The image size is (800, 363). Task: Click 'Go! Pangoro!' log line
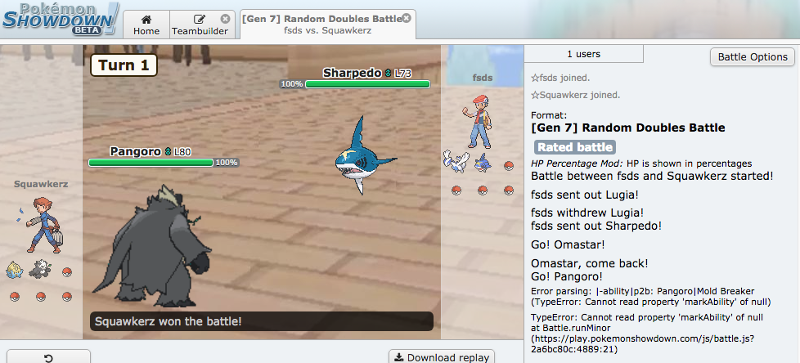567,277
